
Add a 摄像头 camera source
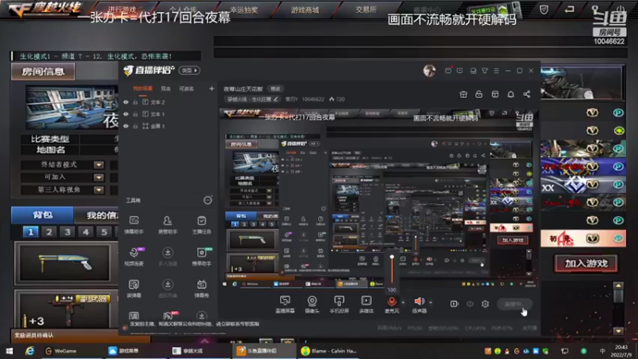[x=312, y=304]
